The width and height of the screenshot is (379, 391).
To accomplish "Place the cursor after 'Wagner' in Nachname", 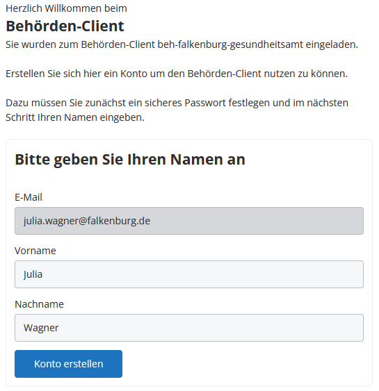I will click(59, 328).
